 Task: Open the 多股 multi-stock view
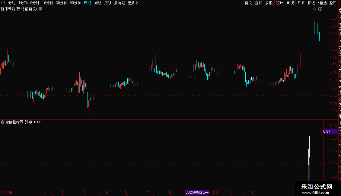[x=269, y=3]
